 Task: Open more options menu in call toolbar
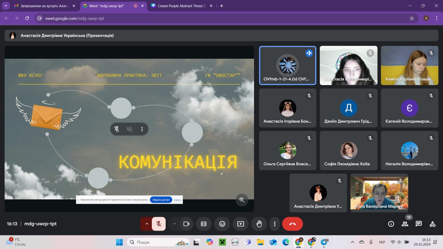tap(275, 224)
